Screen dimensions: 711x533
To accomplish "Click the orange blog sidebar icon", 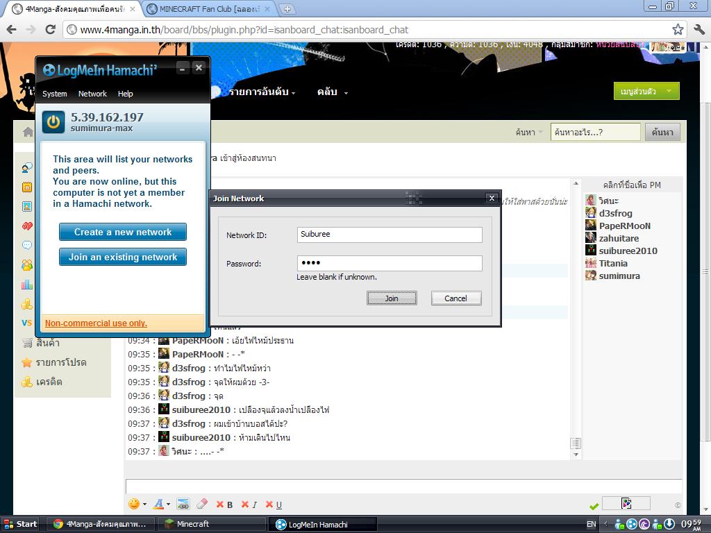I will (27, 187).
